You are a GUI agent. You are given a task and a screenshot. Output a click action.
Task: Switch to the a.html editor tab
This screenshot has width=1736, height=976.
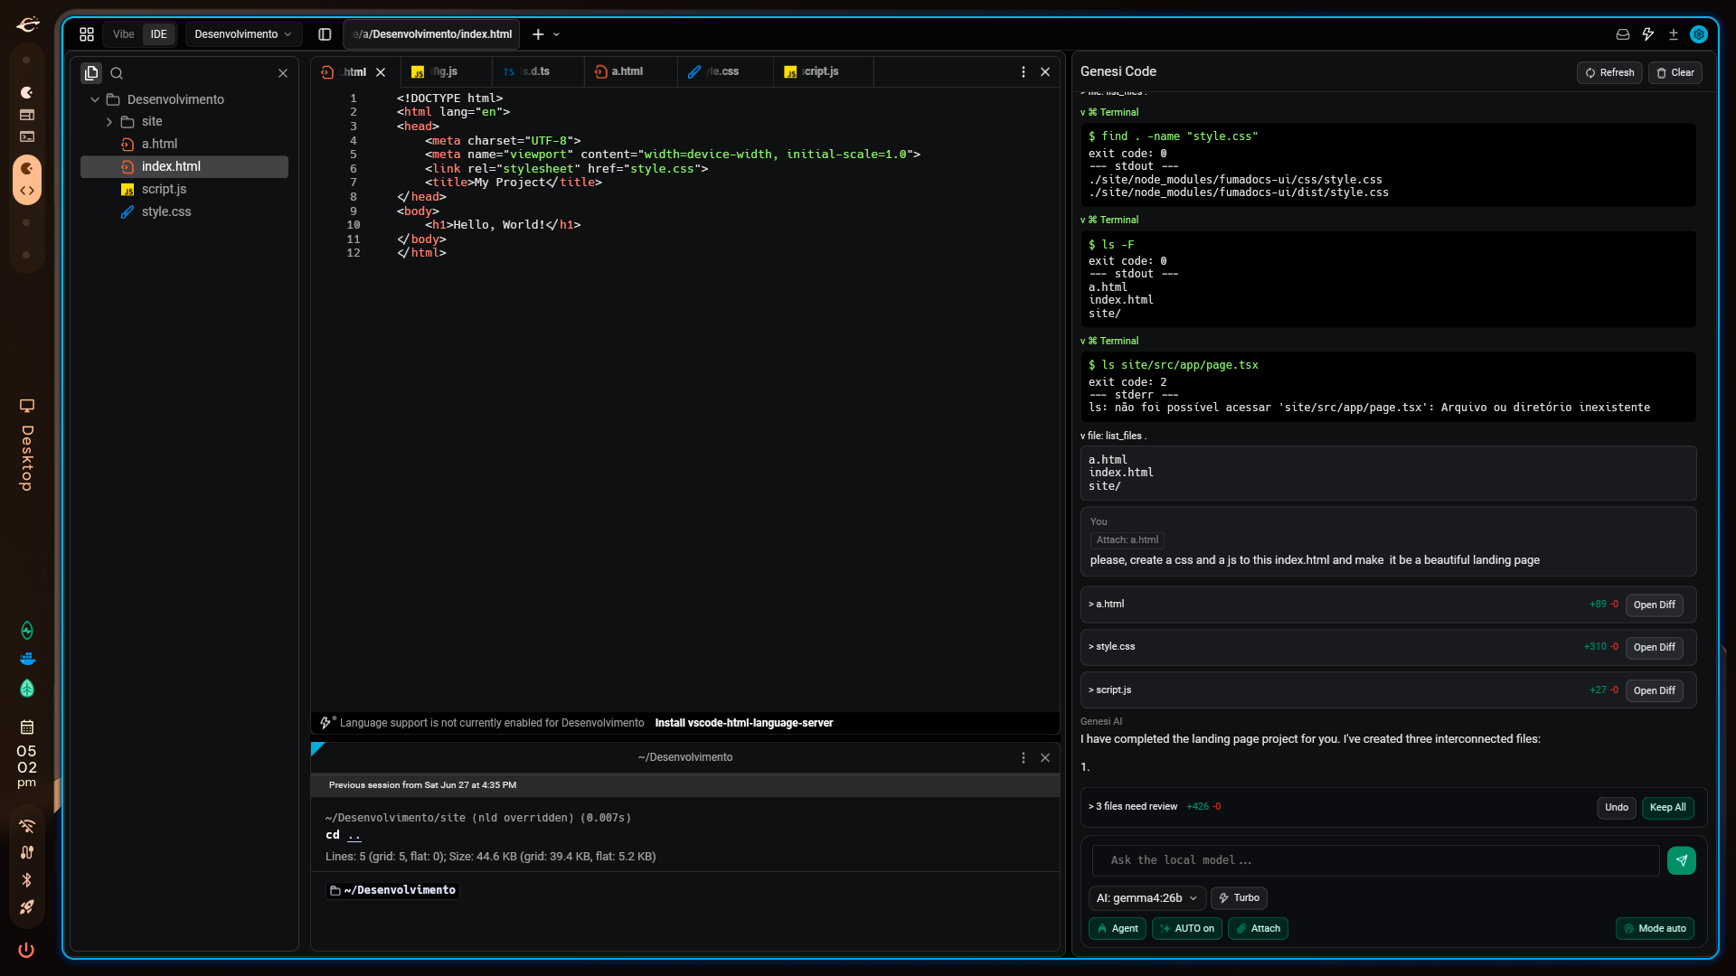631,71
